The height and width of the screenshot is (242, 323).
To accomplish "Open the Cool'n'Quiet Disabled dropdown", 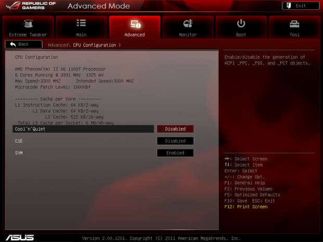I will coord(175,129).
